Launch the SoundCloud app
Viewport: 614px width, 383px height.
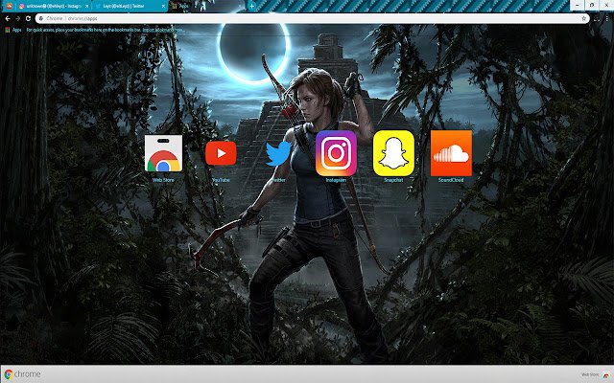[451, 153]
